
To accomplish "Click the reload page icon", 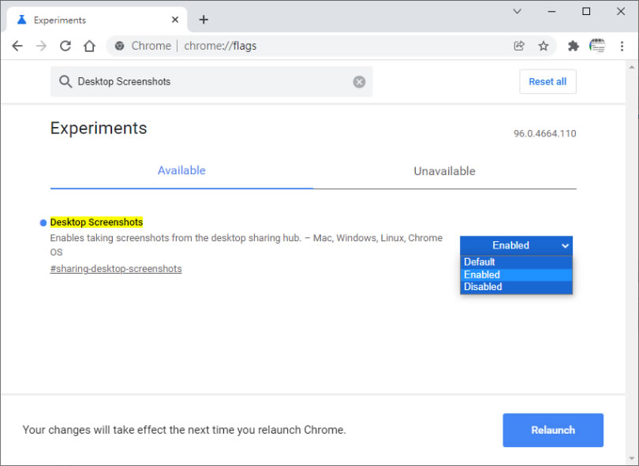I will click(x=65, y=46).
